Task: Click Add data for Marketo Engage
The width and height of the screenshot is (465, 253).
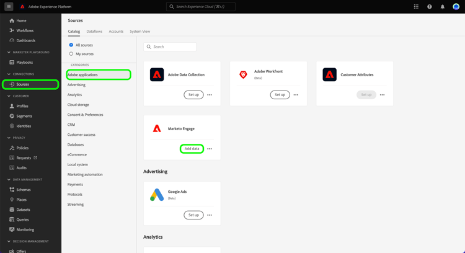Action: pos(192,149)
